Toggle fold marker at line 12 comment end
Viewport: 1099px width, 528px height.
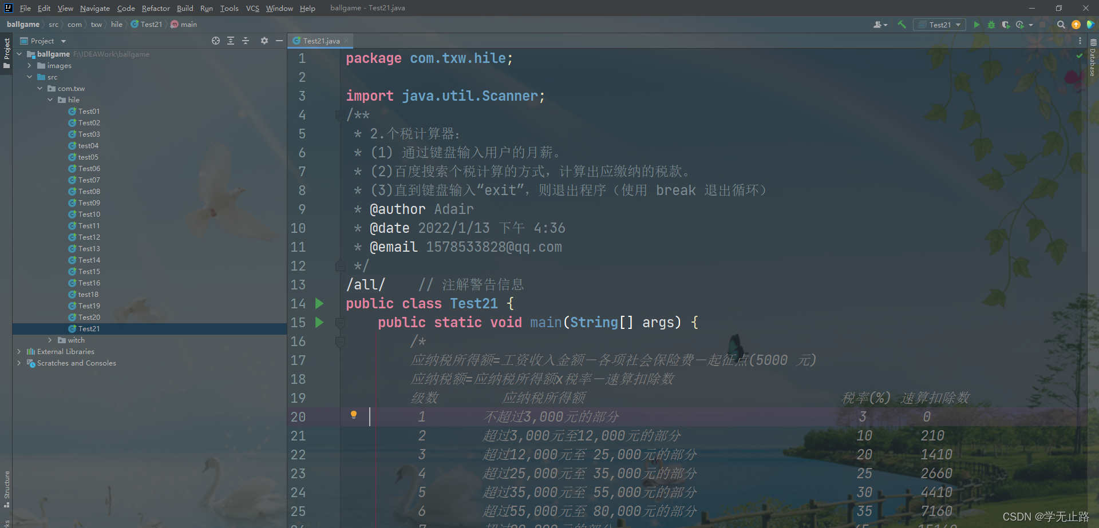[x=340, y=266]
